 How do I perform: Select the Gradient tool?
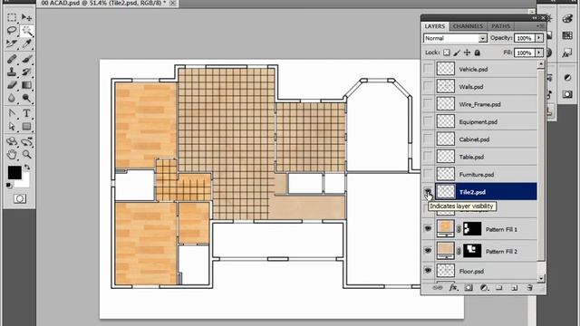pos(26,85)
